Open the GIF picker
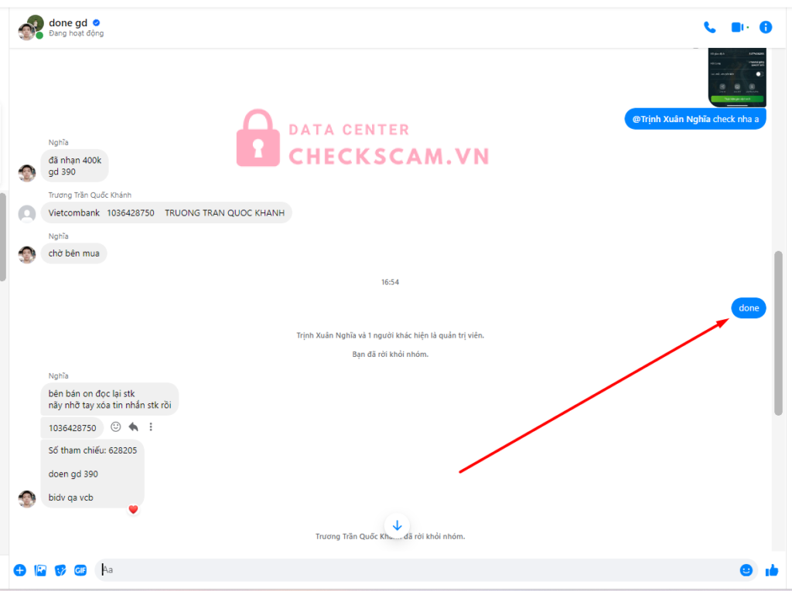 pos(80,570)
